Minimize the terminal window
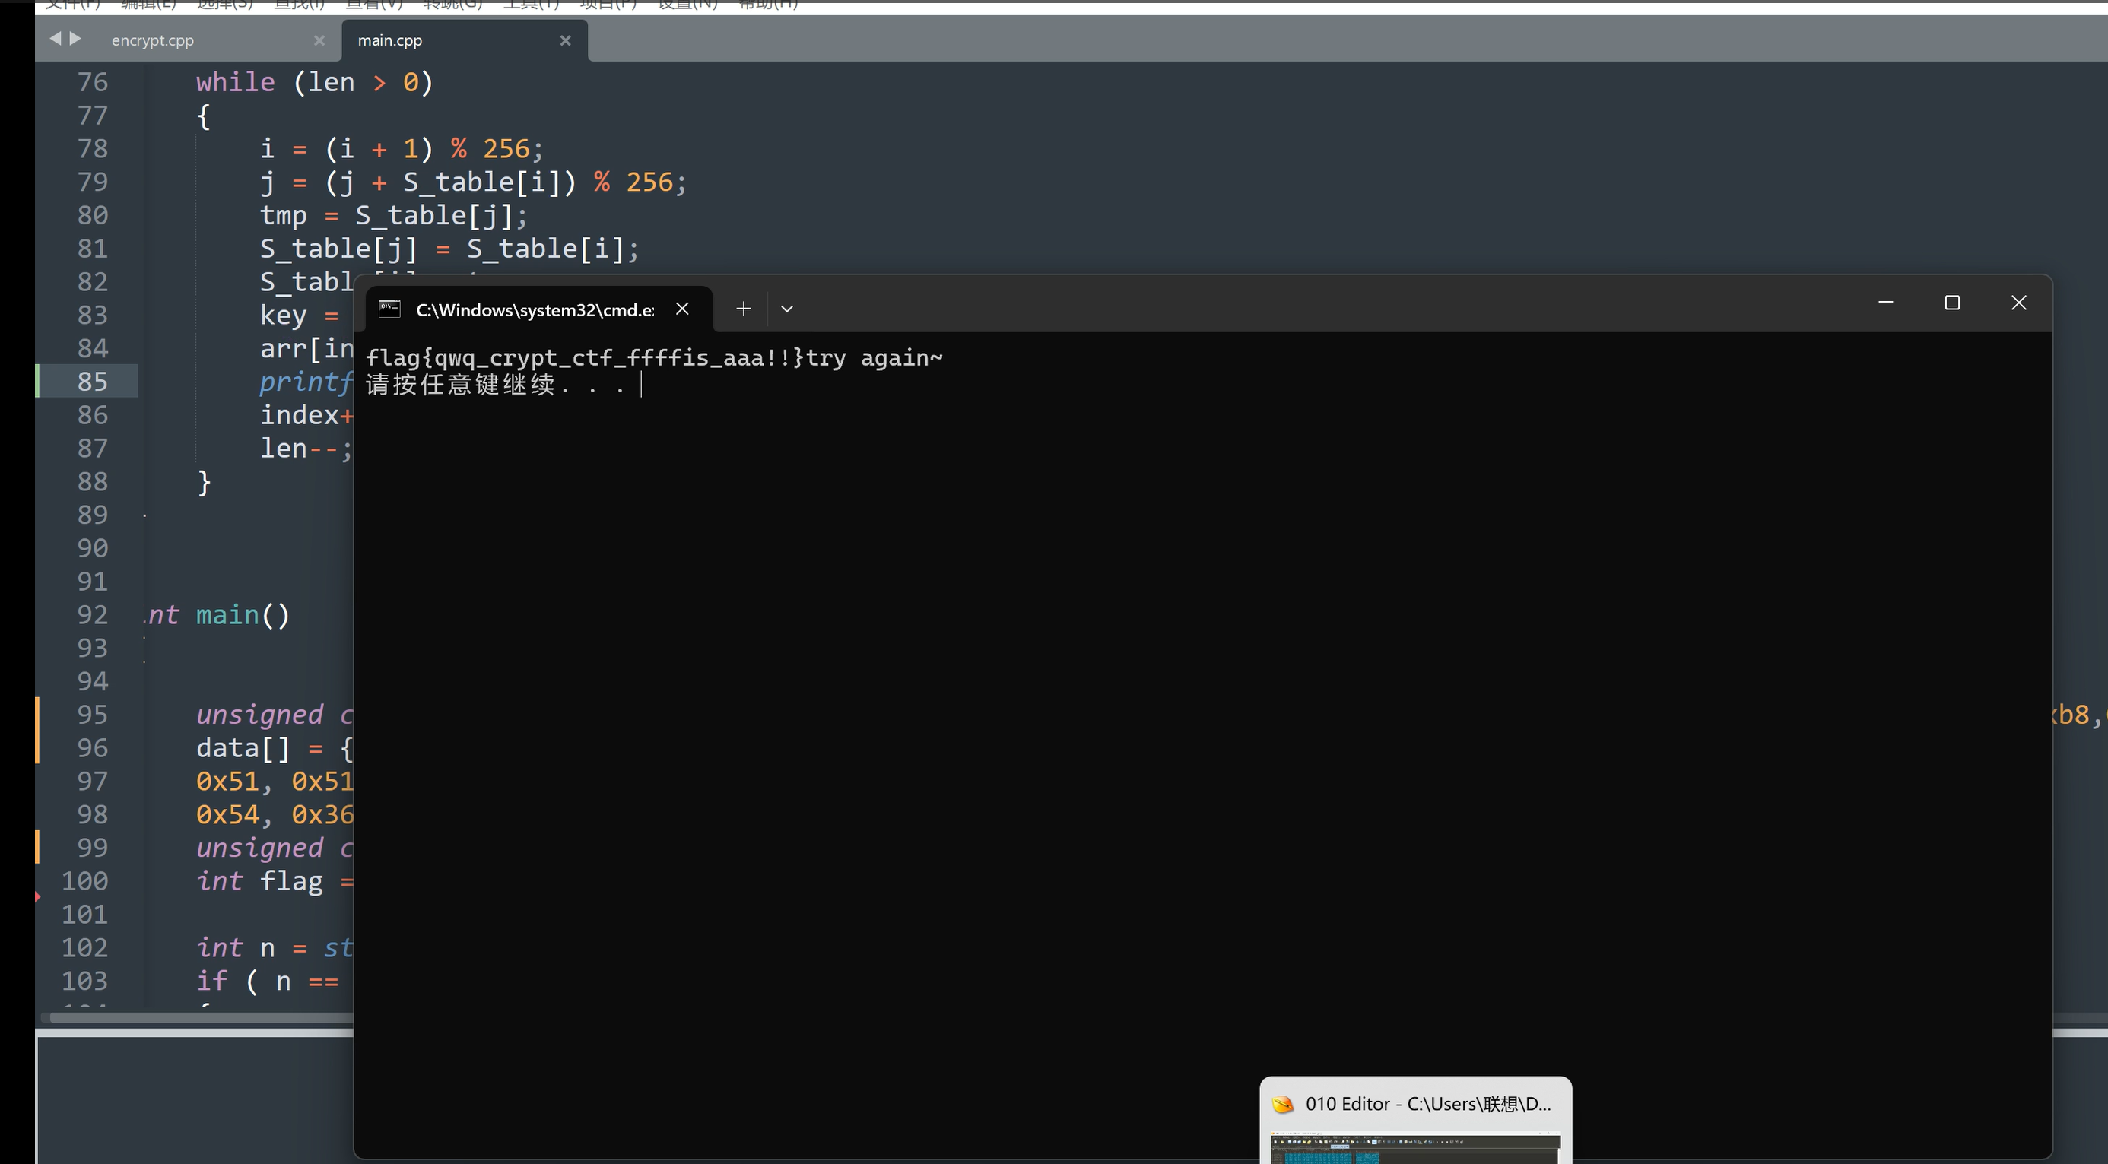Screen dimensions: 2108x1164 [x=1885, y=303]
